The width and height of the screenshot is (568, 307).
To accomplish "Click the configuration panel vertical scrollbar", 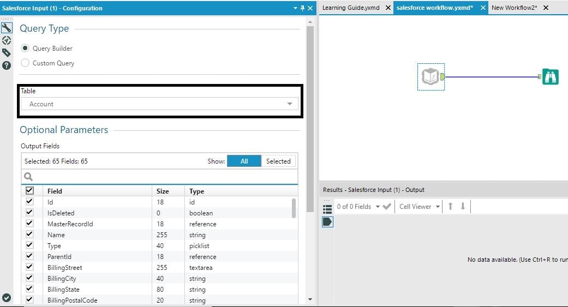I will 310,119.
